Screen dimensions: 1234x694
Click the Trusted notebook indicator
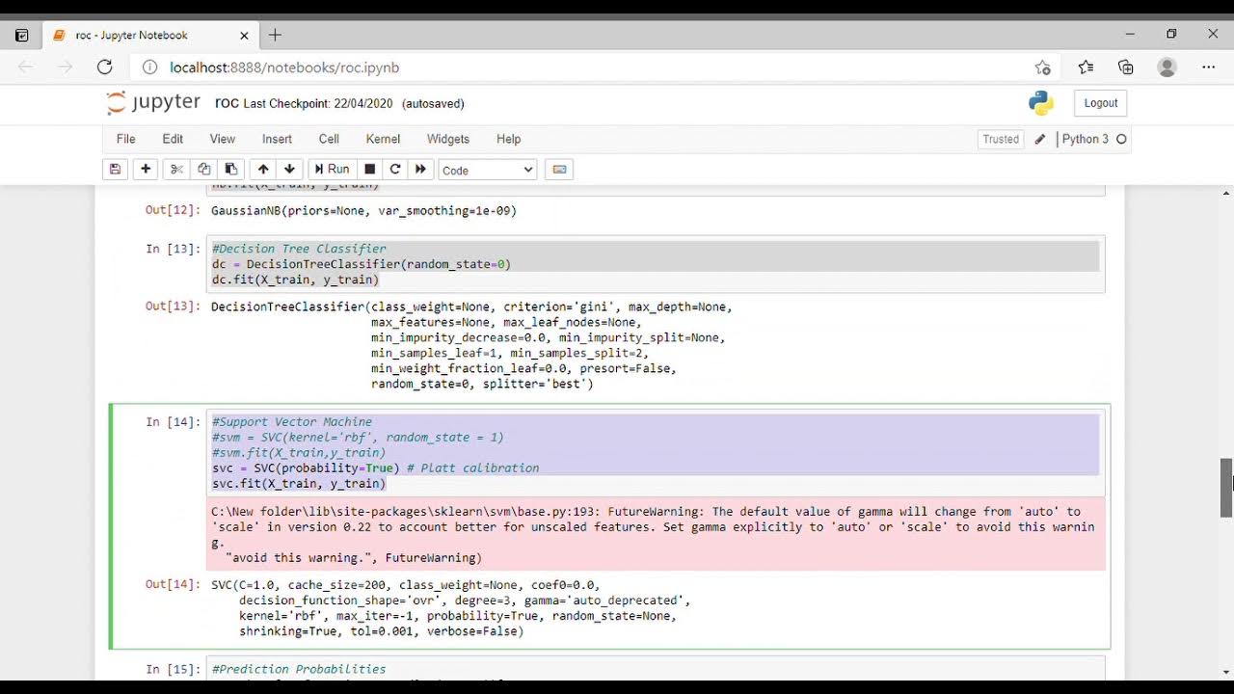click(x=1001, y=139)
